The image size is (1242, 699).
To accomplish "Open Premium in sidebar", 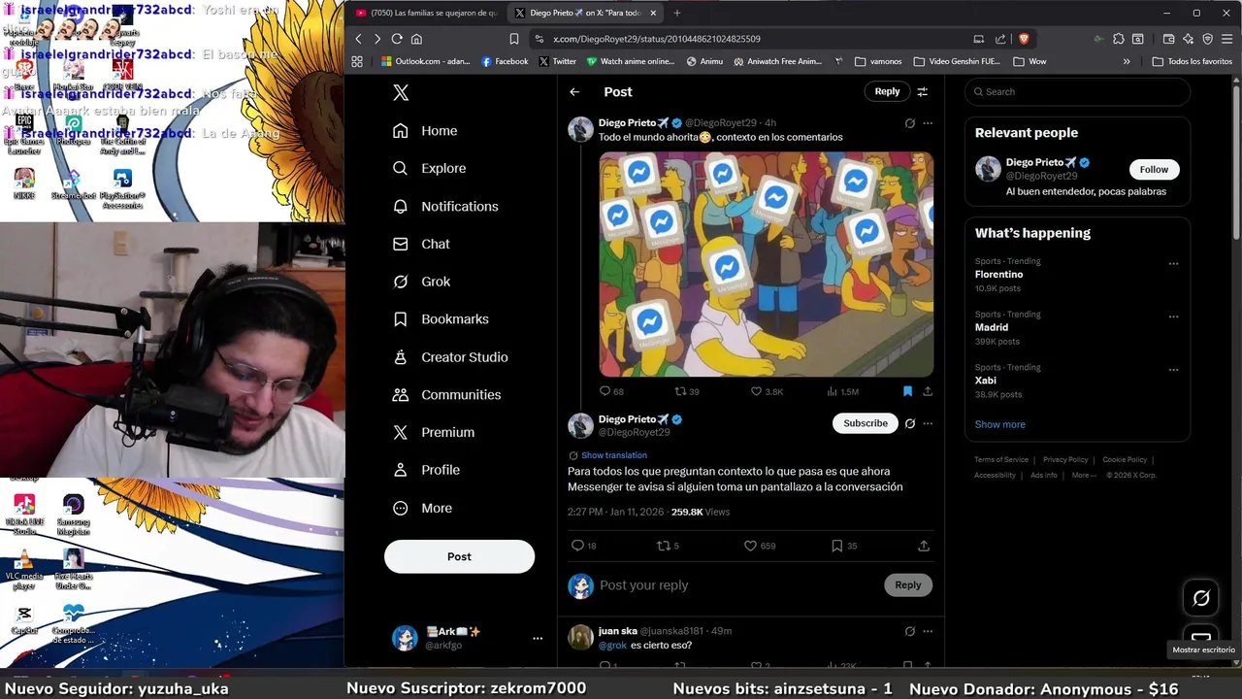I will pos(433,432).
